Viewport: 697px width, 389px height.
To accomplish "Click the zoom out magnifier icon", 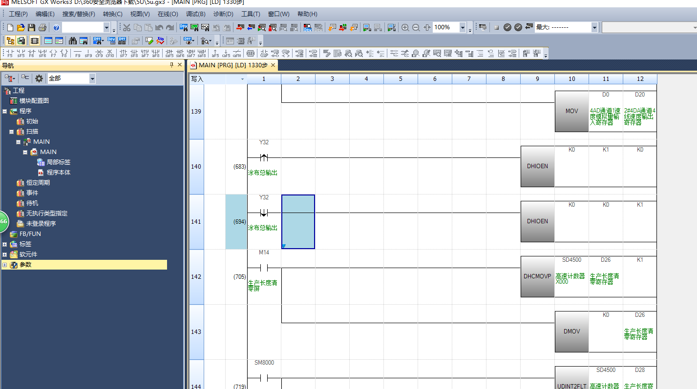I will 416,28.
